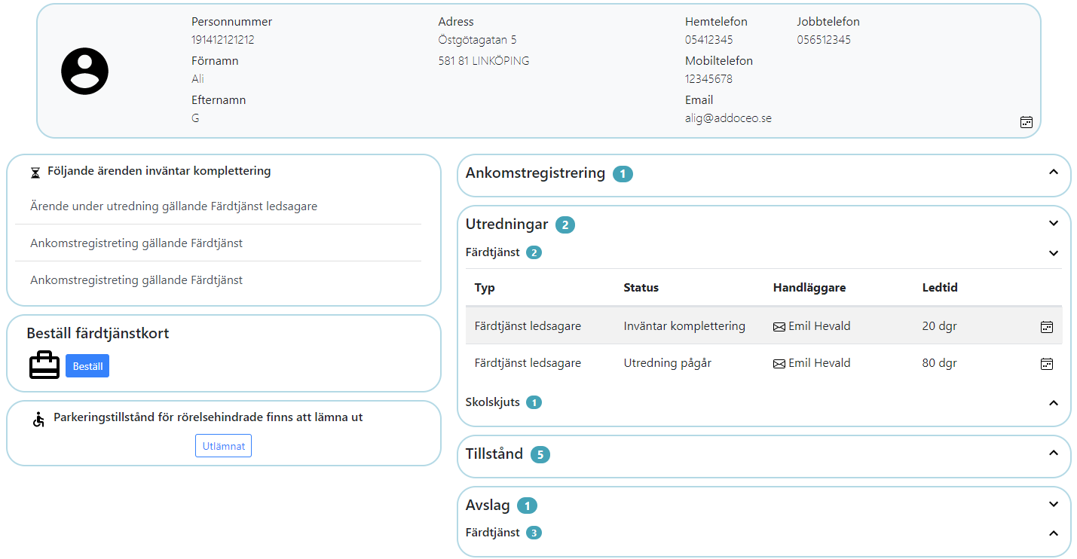Collapse the Avslag section chevron
This screenshot has height=559, width=1077.
click(x=1054, y=504)
